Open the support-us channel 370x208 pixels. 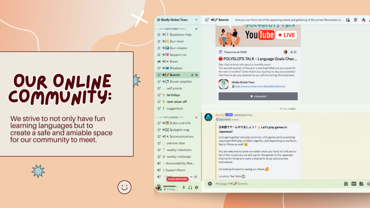coord(177,55)
